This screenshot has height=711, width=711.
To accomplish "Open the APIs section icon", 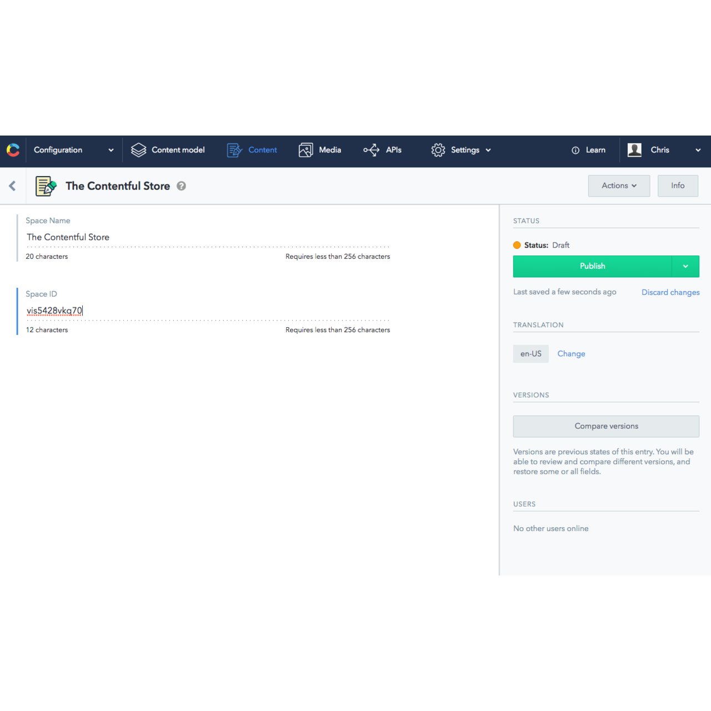I will (x=370, y=150).
